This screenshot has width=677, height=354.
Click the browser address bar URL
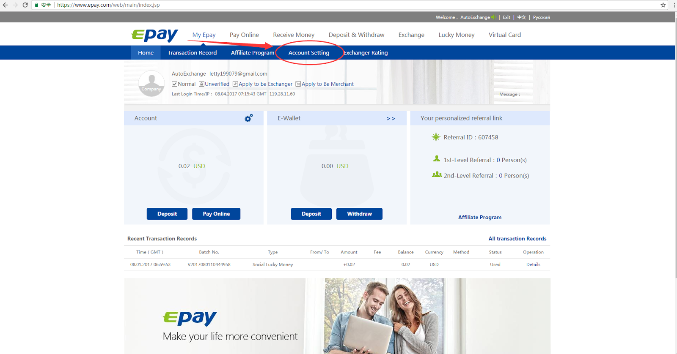coord(108,5)
